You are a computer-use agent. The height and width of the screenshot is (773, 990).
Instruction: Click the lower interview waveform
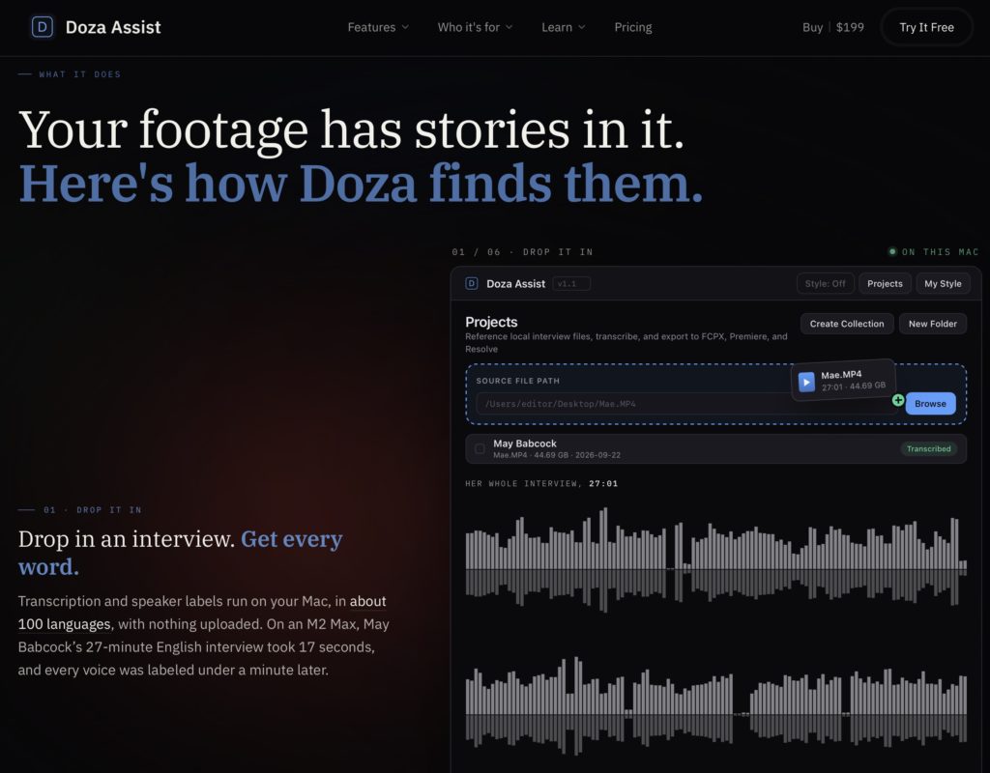715,706
